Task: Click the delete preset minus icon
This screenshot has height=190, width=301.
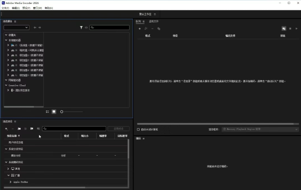Action: tap(13, 129)
